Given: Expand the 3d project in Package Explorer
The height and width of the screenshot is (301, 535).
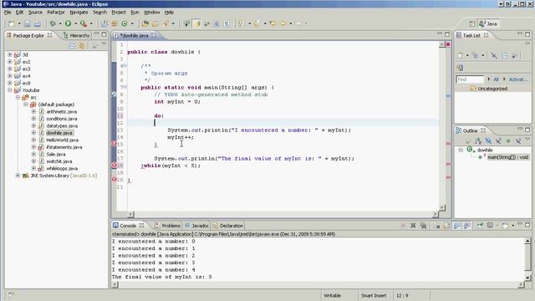Looking at the screenshot, I should click(x=10, y=54).
